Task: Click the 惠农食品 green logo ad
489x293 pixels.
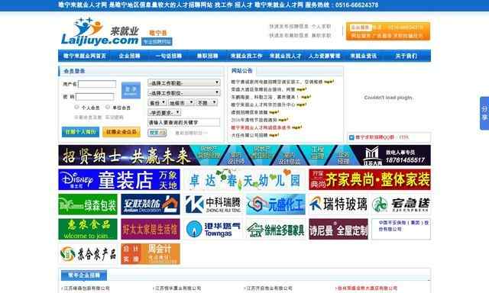Action: pyautogui.click(x=88, y=229)
